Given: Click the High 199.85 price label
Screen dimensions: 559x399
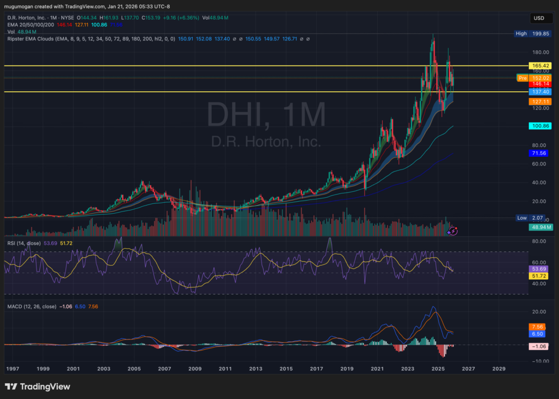Looking at the screenshot, I should click(x=533, y=34).
